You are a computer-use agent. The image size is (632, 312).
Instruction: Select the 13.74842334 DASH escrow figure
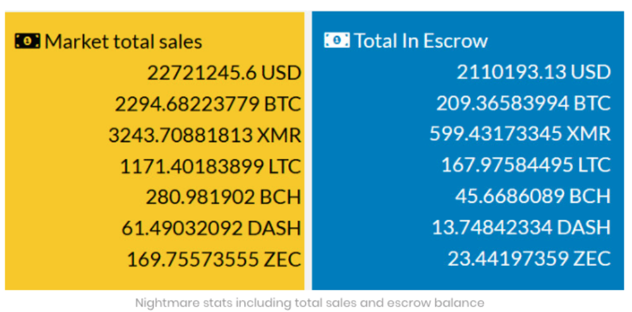click(x=521, y=227)
